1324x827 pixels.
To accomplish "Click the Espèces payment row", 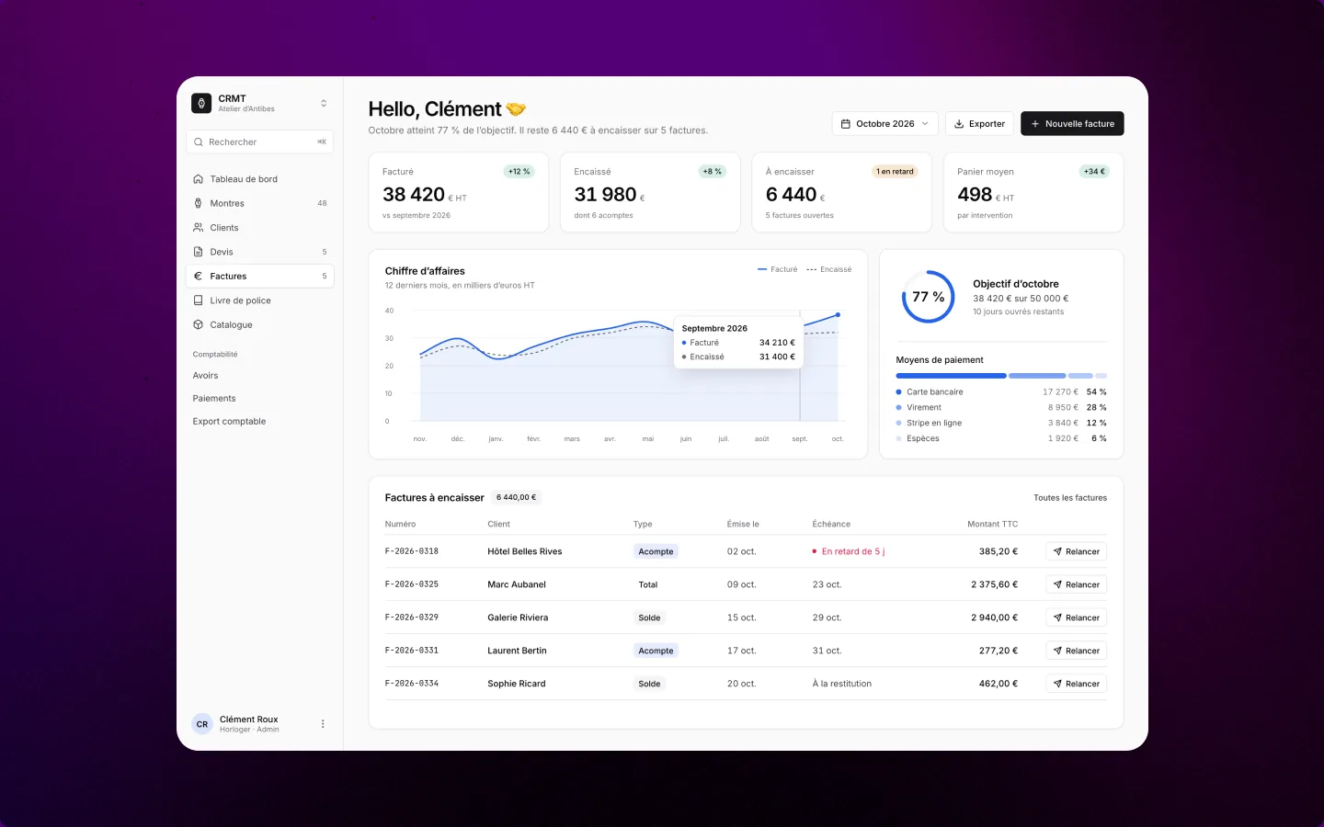I will pyautogui.click(x=1001, y=439).
